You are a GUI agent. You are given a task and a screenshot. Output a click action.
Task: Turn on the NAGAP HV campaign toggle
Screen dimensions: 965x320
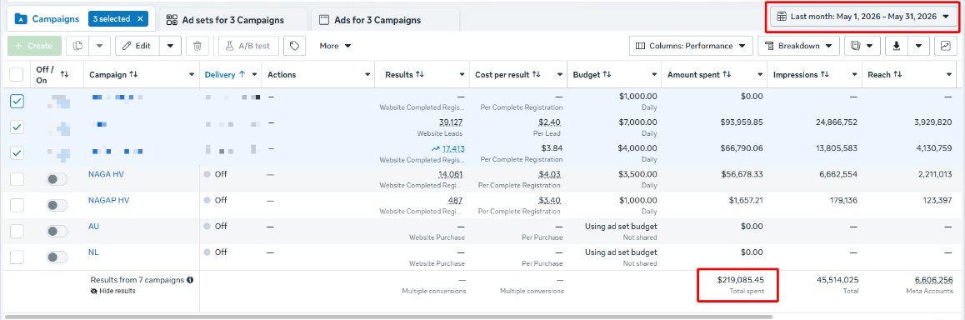point(57,205)
